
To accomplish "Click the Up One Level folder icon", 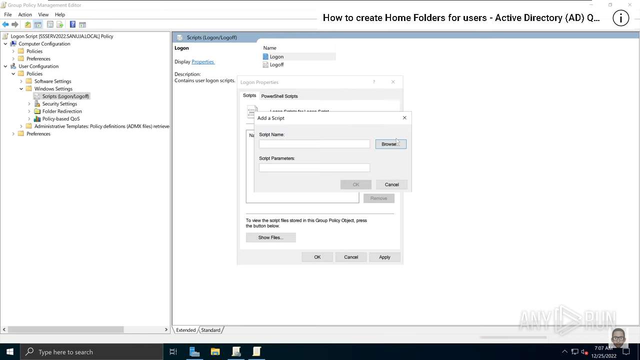I will pyautogui.click(x=28, y=24).
